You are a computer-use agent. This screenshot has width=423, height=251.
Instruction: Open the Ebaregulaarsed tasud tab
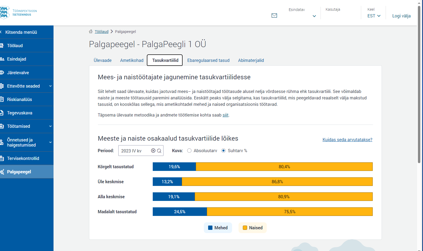coord(208,60)
